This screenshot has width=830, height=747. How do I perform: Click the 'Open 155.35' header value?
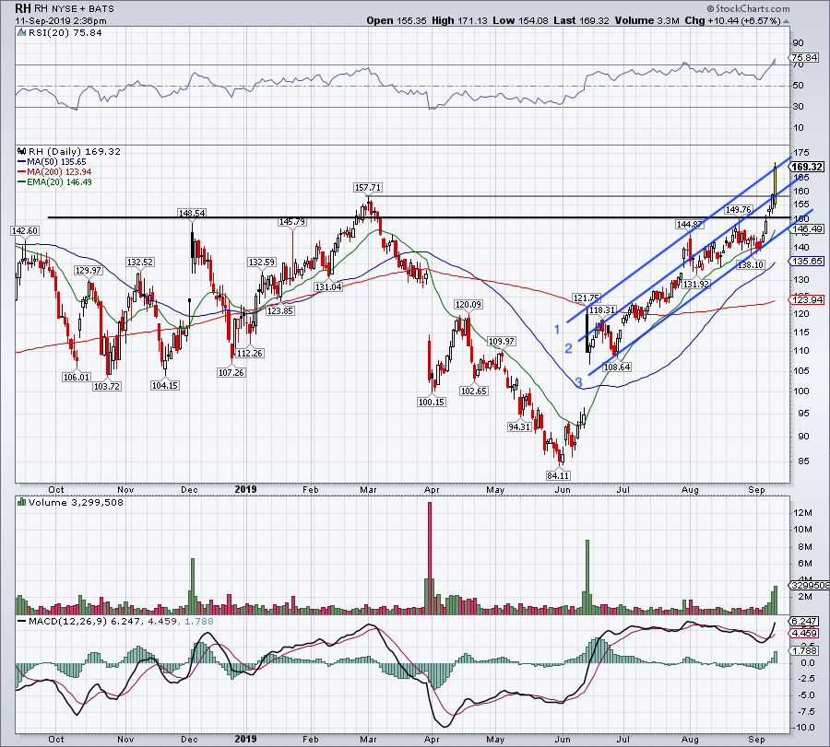point(397,21)
